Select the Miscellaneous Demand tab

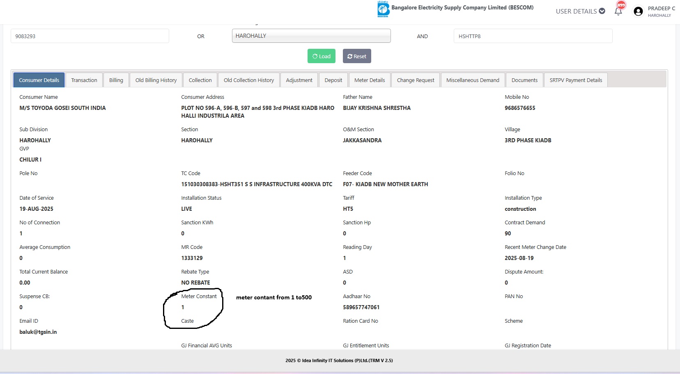tap(473, 80)
